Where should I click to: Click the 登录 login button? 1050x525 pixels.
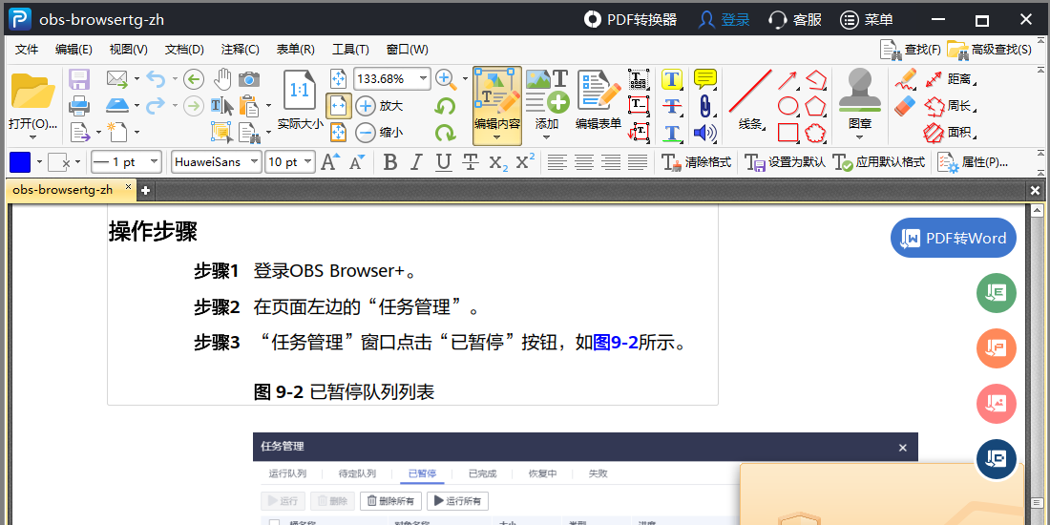click(724, 19)
